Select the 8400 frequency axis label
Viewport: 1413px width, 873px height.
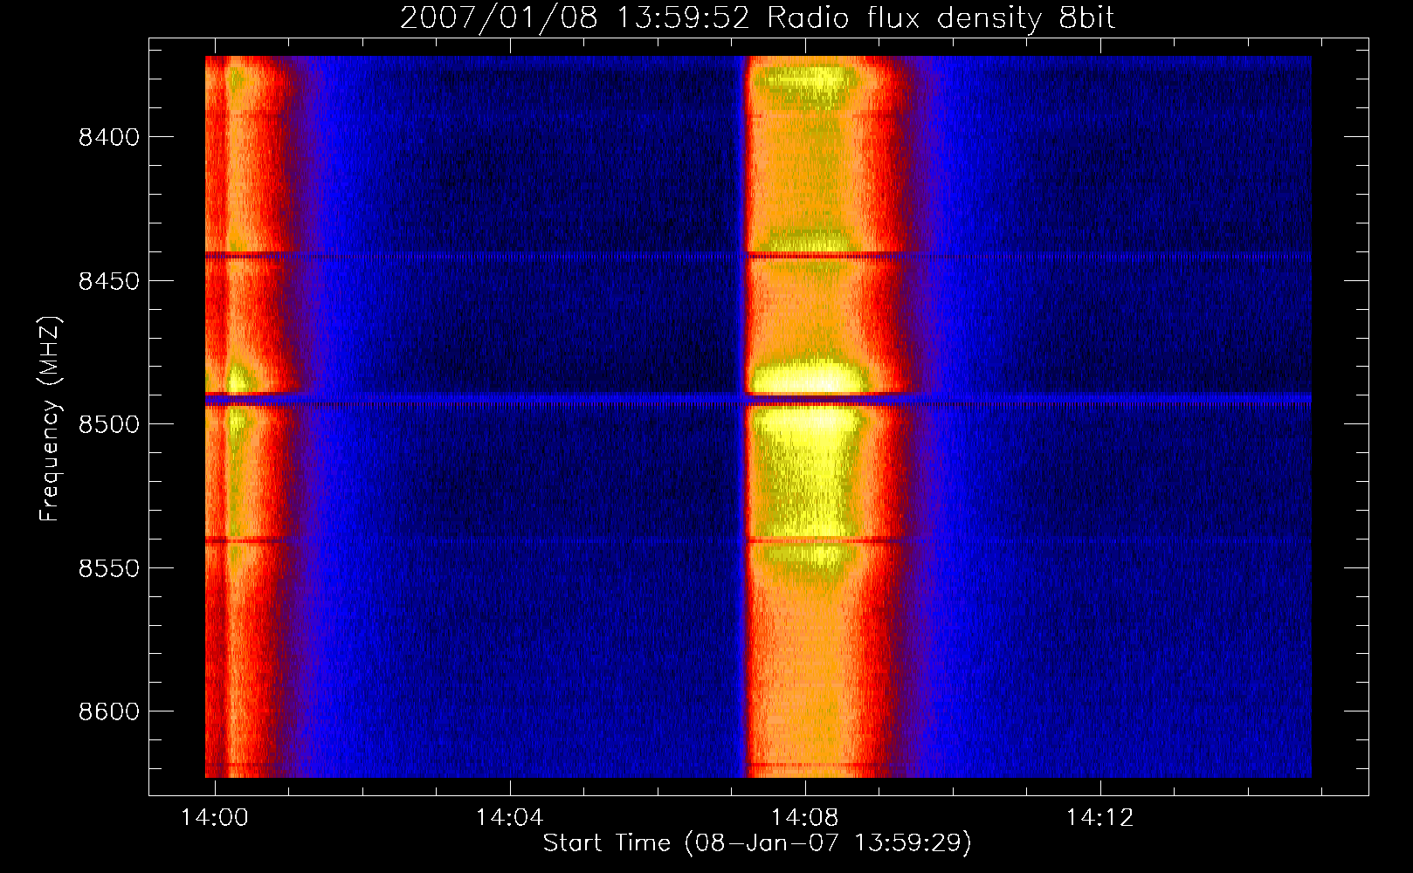tap(108, 138)
